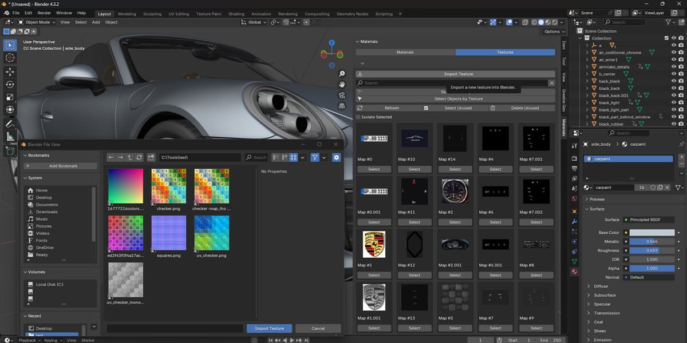Hide the air_enter1 object in the Outliner
Image resolution: width=687 pixels, height=343 pixels.
tap(673, 59)
